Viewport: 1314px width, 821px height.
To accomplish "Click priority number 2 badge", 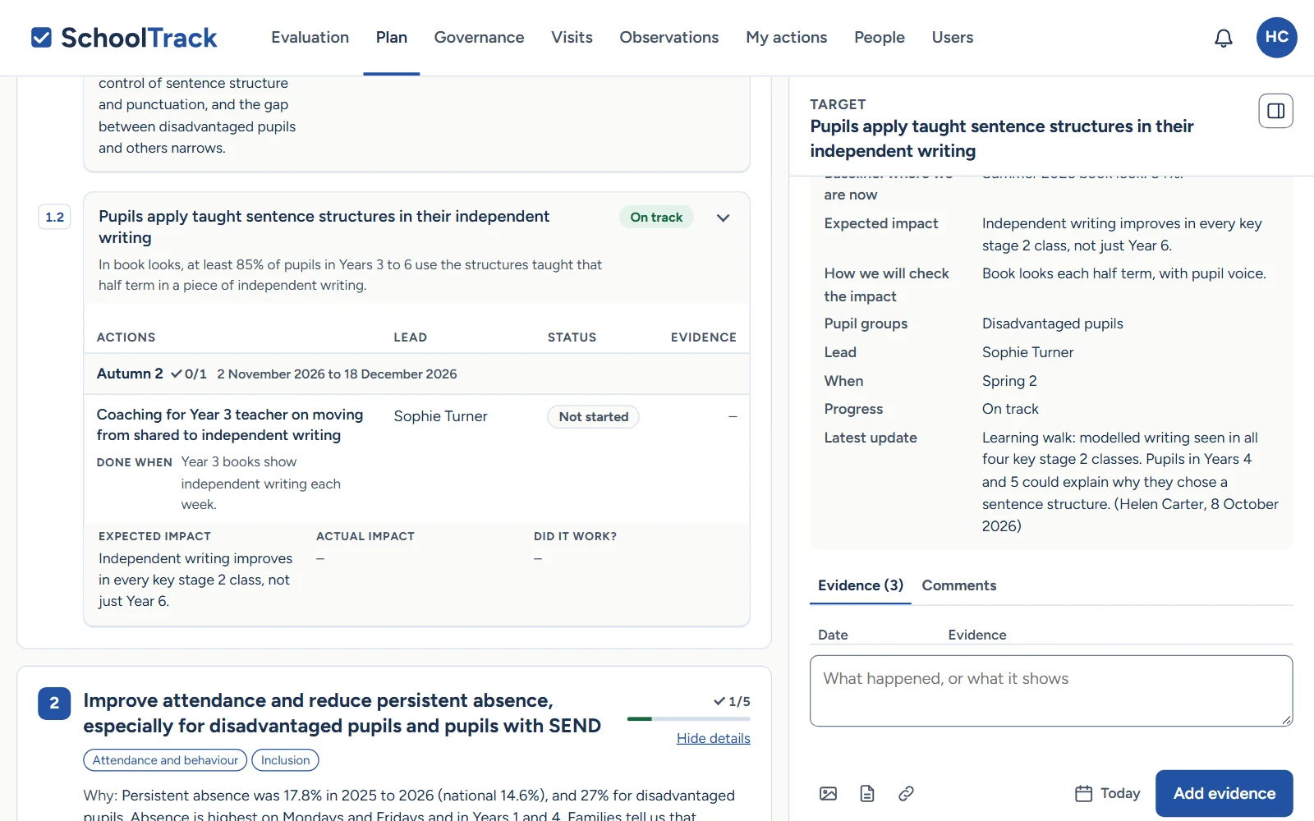I will [54, 704].
